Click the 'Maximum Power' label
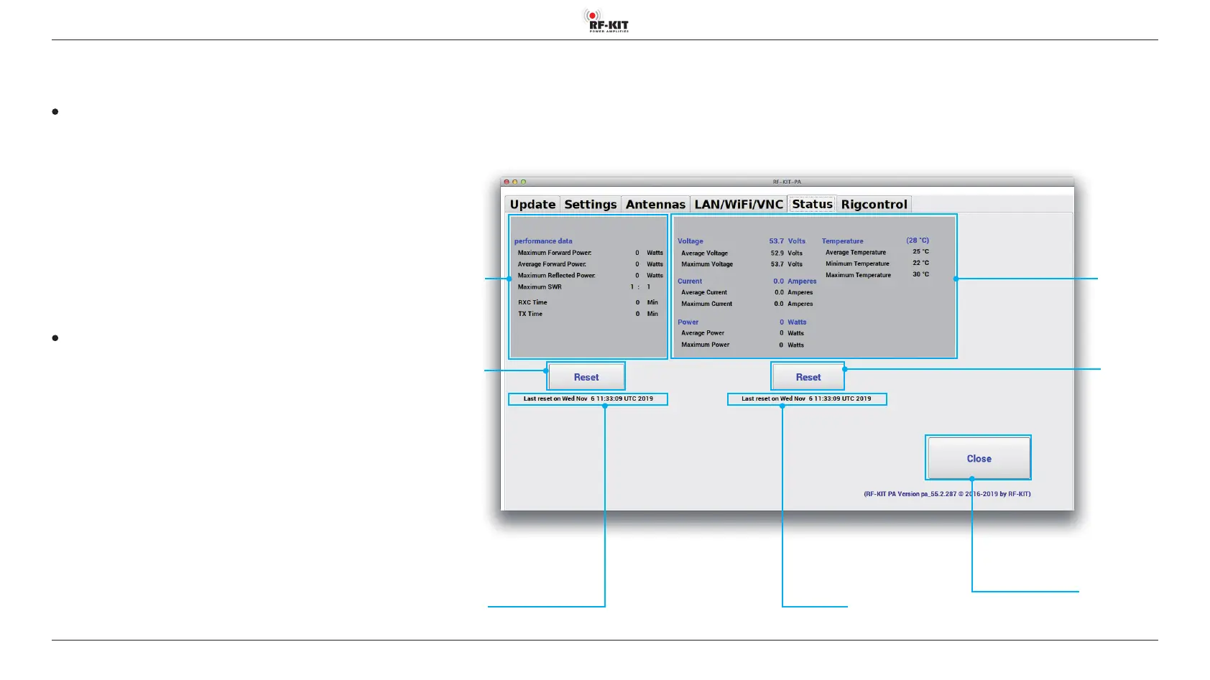 point(706,345)
